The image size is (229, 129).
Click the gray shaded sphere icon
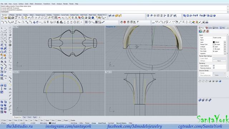point(86,18)
